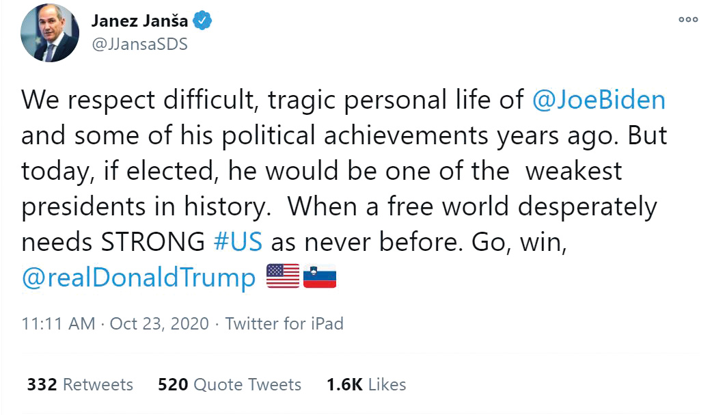Open the @JJansaSDS handle link

[x=139, y=44]
